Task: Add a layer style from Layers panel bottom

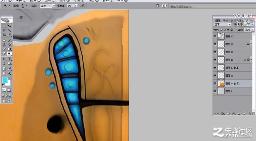Action: click(222, 114)
